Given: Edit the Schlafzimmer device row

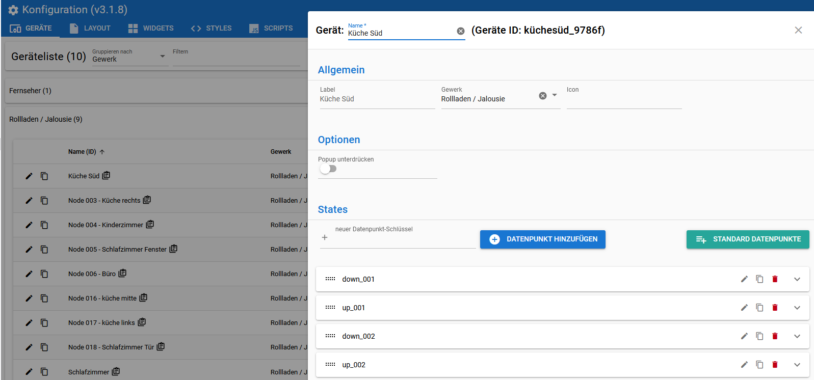Looking at the screenshot, I should coord(29,372).
